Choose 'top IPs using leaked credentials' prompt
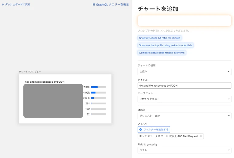234x158 pixels. click(166, 45)
